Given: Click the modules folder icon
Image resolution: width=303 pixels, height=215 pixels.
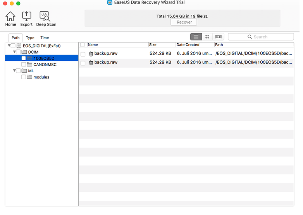Looking at the screenshot, I should (x=29, y=77).
